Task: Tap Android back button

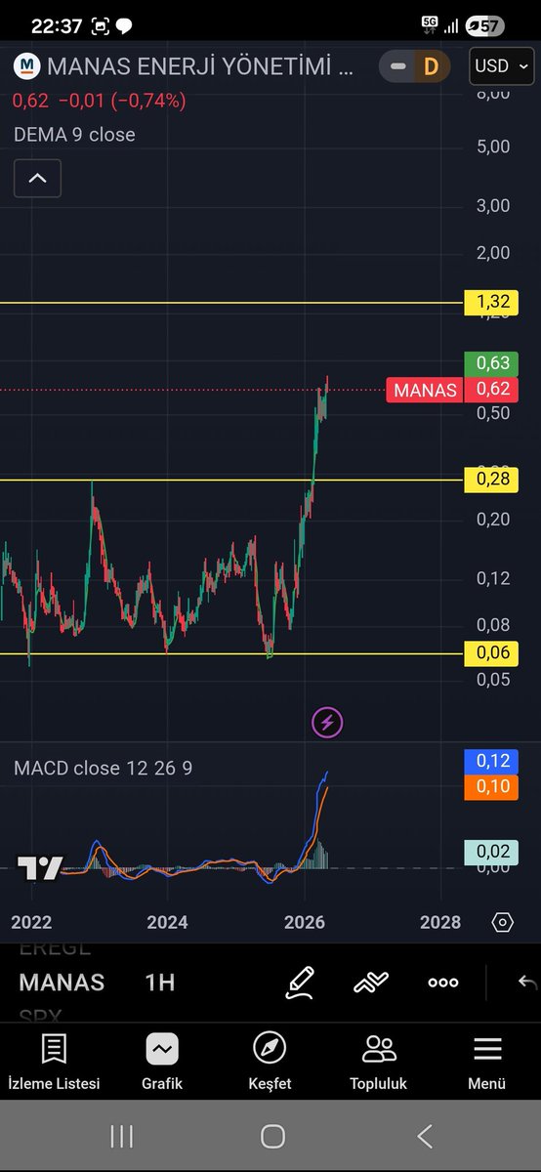Action: pos(424,1136)
